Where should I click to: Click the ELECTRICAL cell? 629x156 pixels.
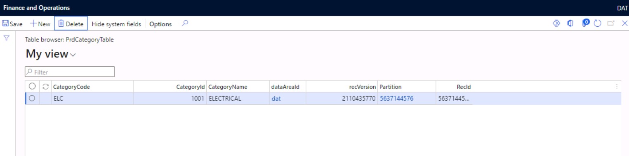pos(238,99)
